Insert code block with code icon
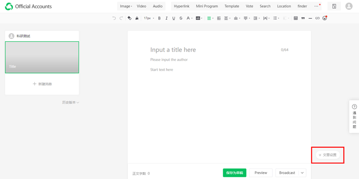Image resolution: width=359 pixels, height=179 pixels. click(x=317, y=18)
